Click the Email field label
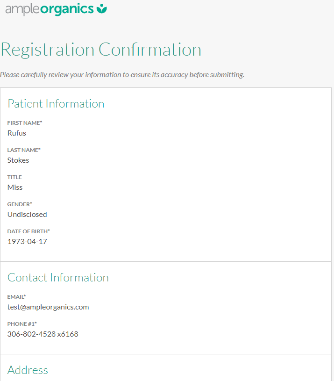This screenshot has width=334, height=381. coord(16,297)
